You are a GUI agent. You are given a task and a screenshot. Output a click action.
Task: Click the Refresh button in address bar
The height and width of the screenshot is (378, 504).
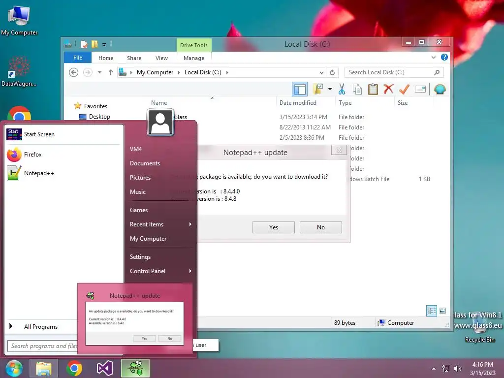pyautogui.click(x=332, y=73)
